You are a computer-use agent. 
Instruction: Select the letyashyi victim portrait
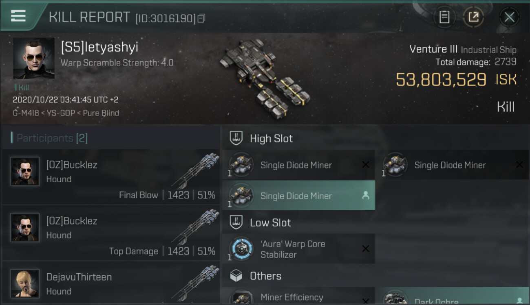pyautogui.click(x=33, y=58)
